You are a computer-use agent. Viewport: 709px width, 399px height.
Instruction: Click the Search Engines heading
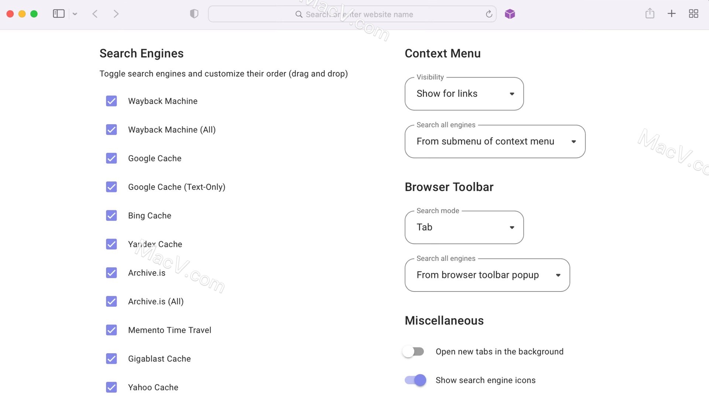tap(141, 54)
